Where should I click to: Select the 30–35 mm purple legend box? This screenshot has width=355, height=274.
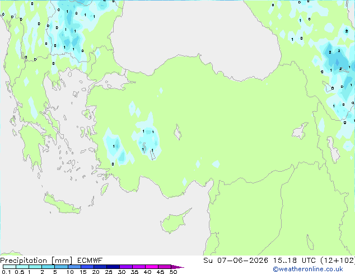[125, 267]
